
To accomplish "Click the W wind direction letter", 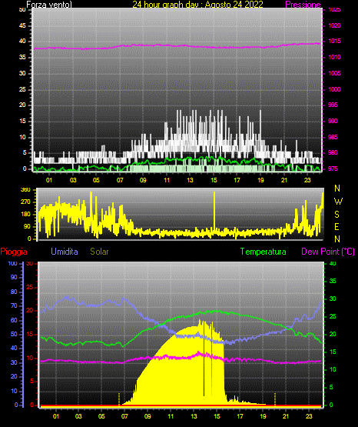I will (338, 202).
